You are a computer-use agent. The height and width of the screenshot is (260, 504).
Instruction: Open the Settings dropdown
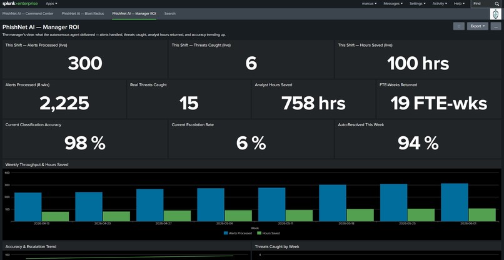point(418,4)
